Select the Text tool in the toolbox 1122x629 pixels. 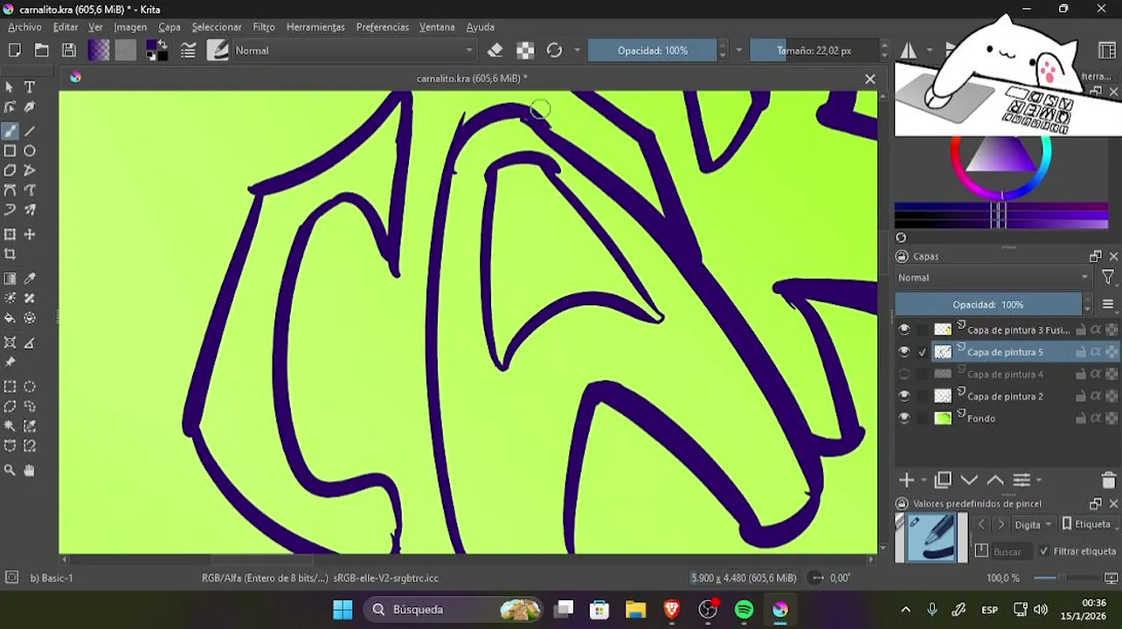[30, 87]
